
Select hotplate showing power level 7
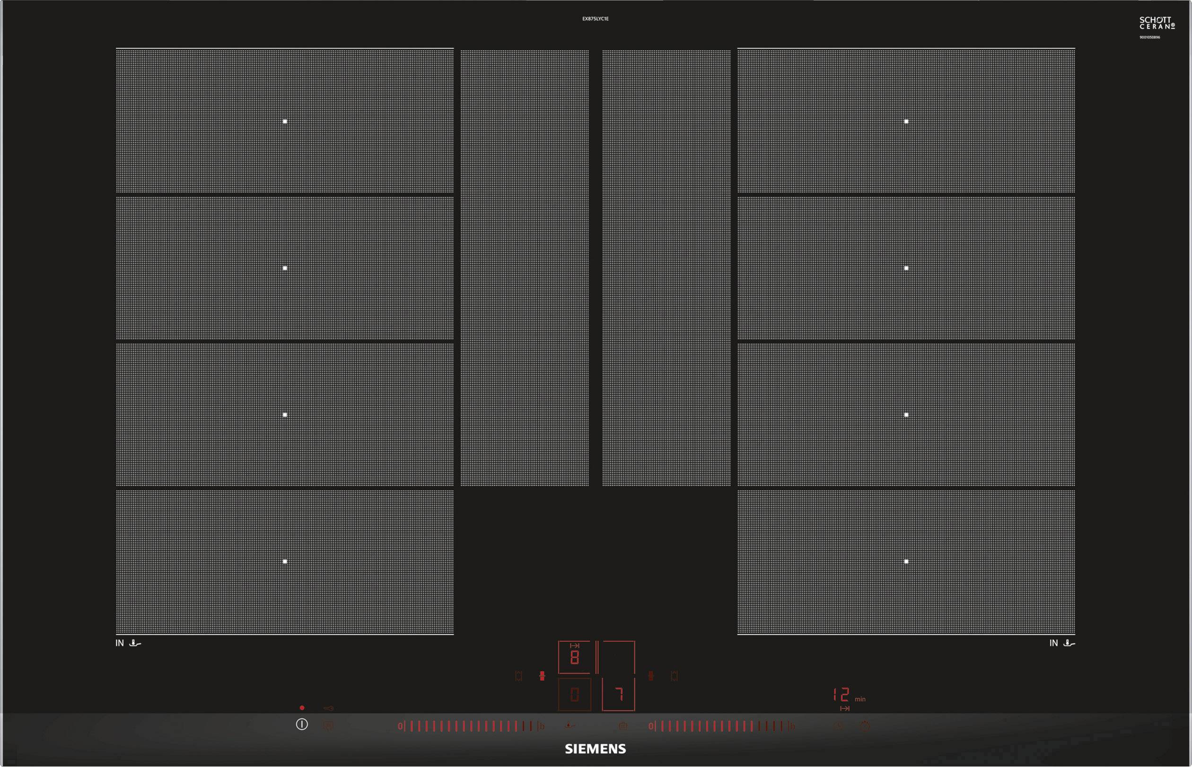point(618,694)
